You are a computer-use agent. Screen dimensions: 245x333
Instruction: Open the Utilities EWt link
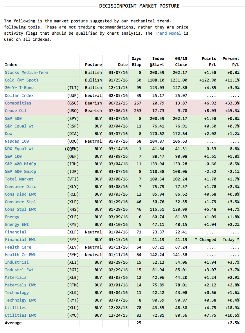click(21, 315)
